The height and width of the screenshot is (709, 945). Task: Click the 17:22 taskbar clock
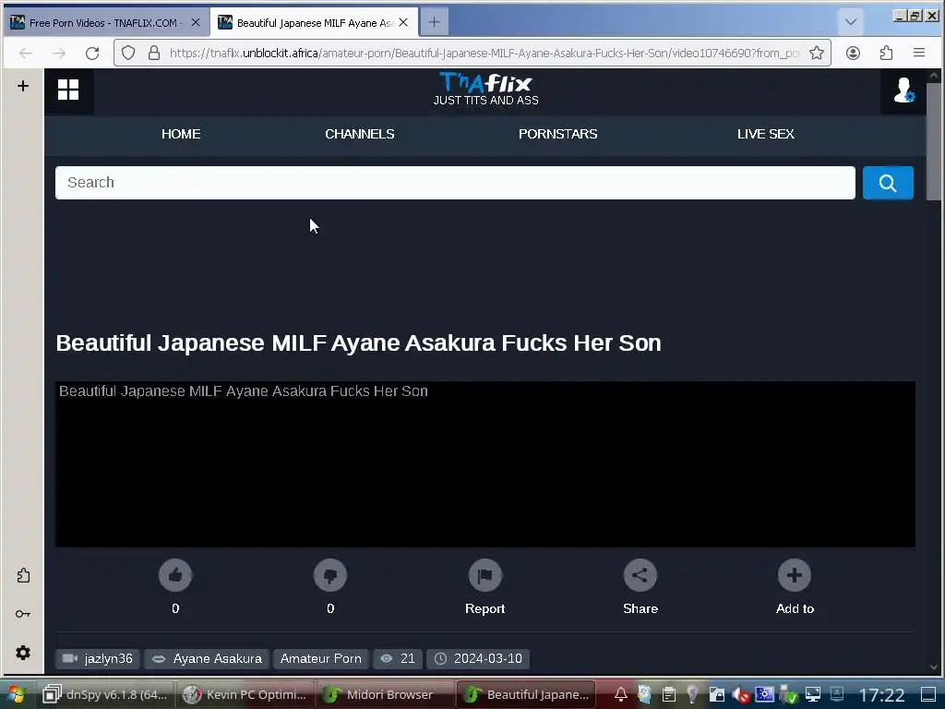(x=881, y=695)
